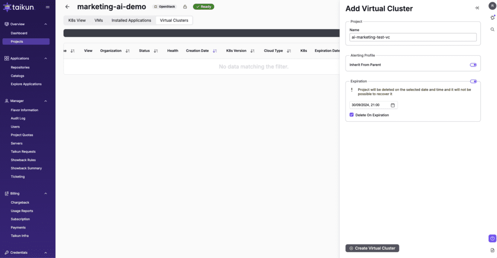Viewport: 497px width, 258px height.
Task: Collapse the Manager sidebar section
Action: pos(46,101)
